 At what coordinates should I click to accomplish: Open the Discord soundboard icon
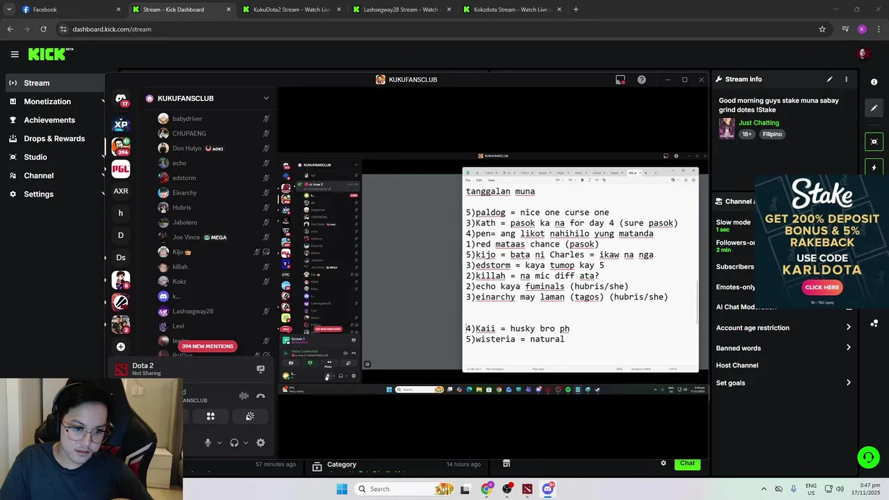tap(250, 416)
